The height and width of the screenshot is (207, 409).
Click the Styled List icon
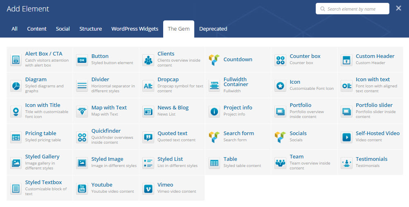[148, 163]
